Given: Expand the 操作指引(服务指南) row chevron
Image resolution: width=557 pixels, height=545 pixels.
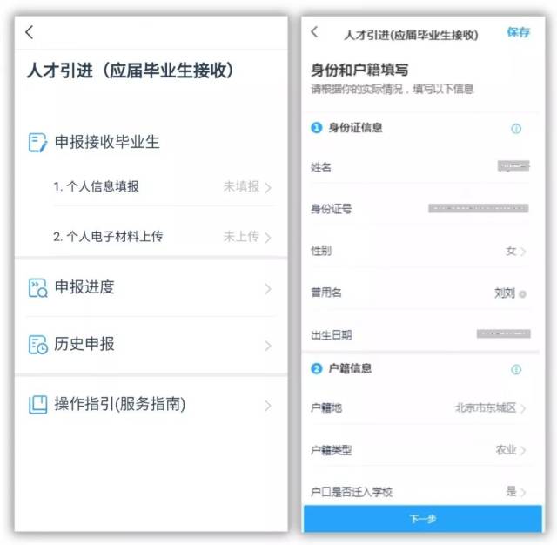Looking at the screenshot, I should tap(268, 406).
